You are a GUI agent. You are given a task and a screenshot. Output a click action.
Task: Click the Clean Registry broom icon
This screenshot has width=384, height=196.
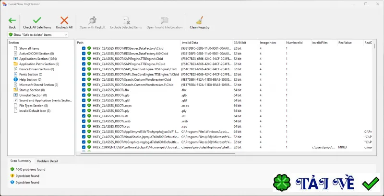pyautogui.click(x=200, y=20)
